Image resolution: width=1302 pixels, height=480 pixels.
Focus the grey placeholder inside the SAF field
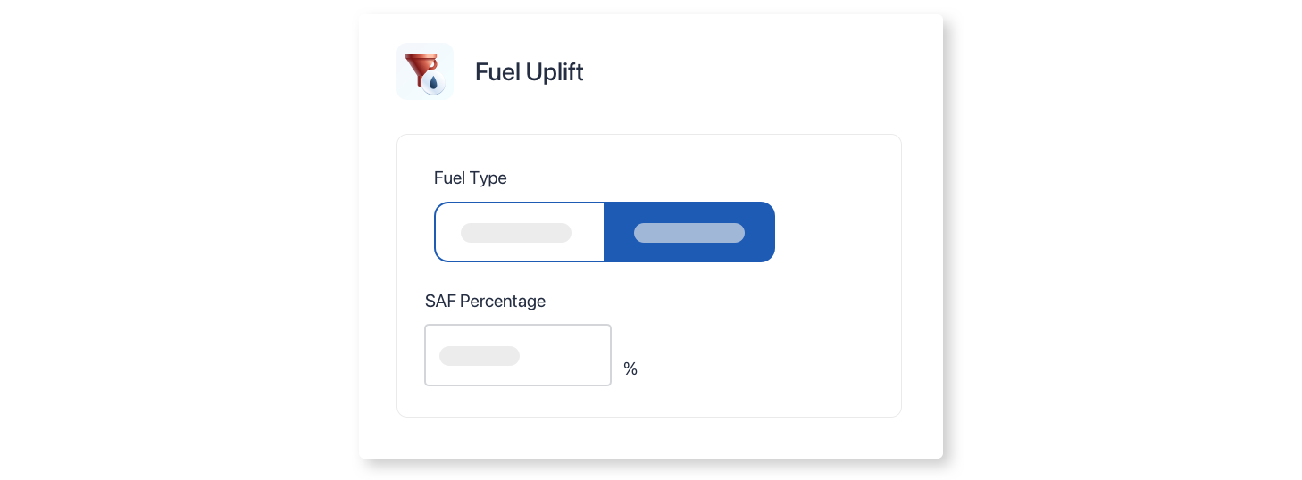[480, 356]
